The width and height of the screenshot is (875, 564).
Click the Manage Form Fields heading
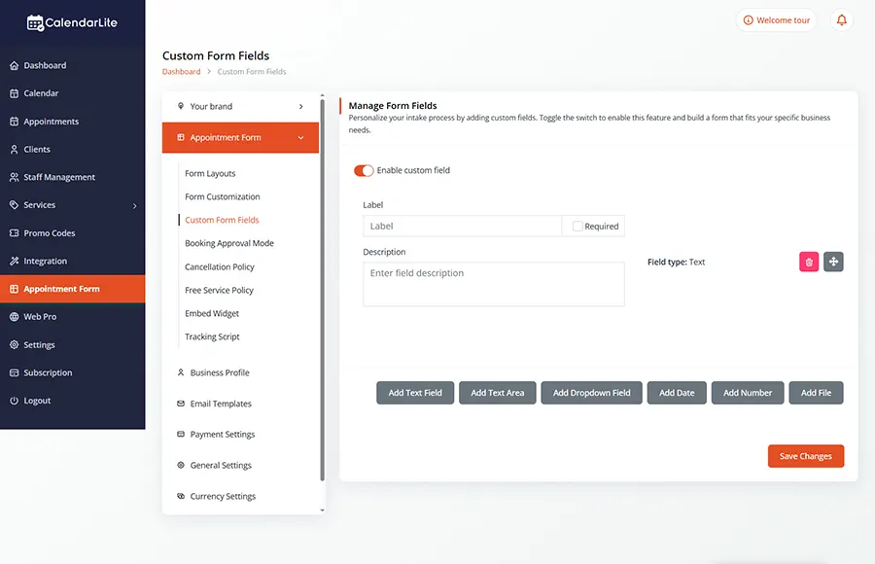[393, 106]
